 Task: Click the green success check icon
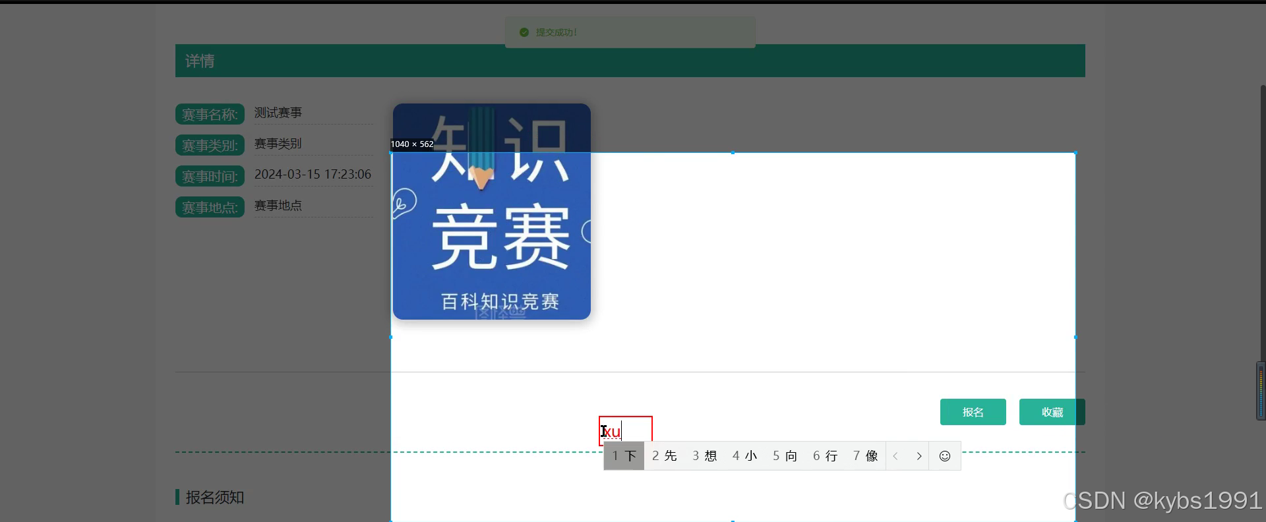click(524, 32)
